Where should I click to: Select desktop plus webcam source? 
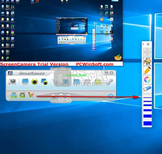(44, 82)
